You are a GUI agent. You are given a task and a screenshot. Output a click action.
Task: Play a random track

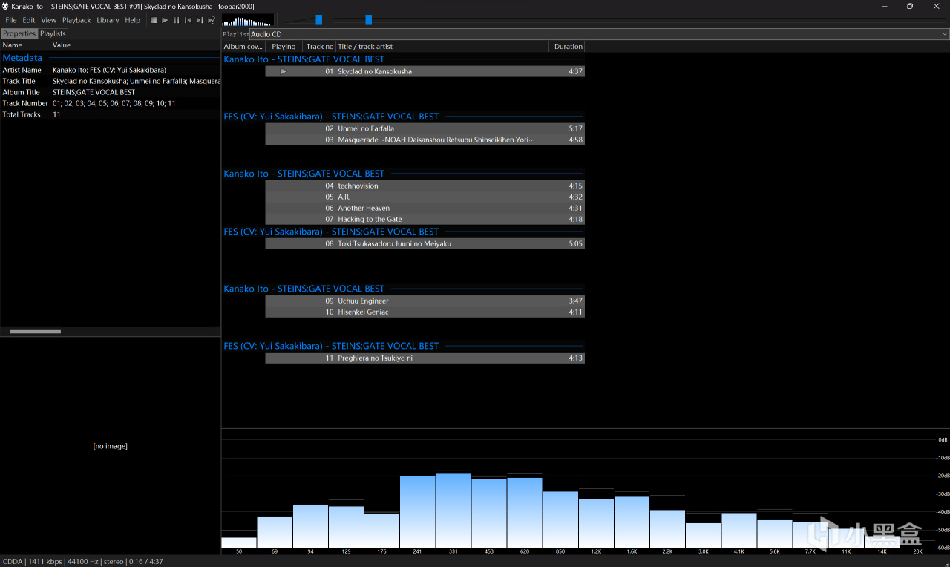(212, 20)
